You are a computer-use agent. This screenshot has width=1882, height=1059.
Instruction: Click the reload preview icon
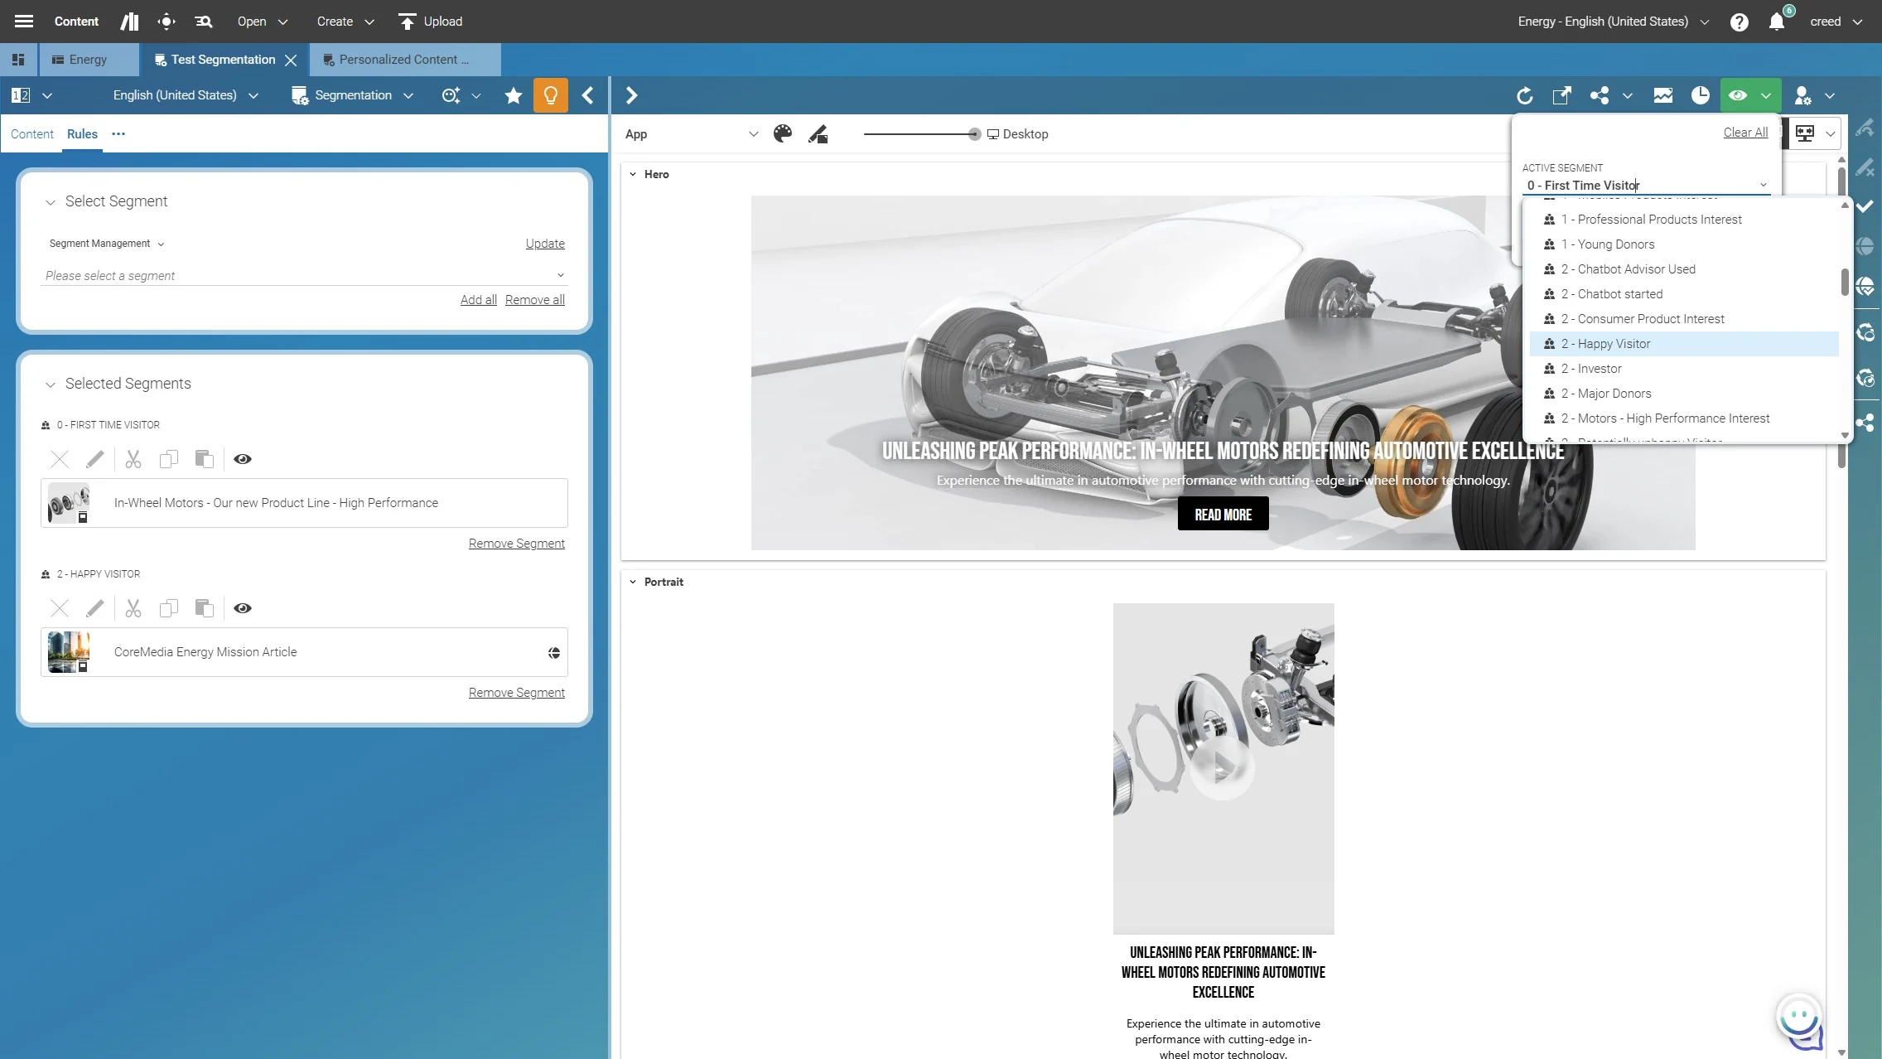1524,95
